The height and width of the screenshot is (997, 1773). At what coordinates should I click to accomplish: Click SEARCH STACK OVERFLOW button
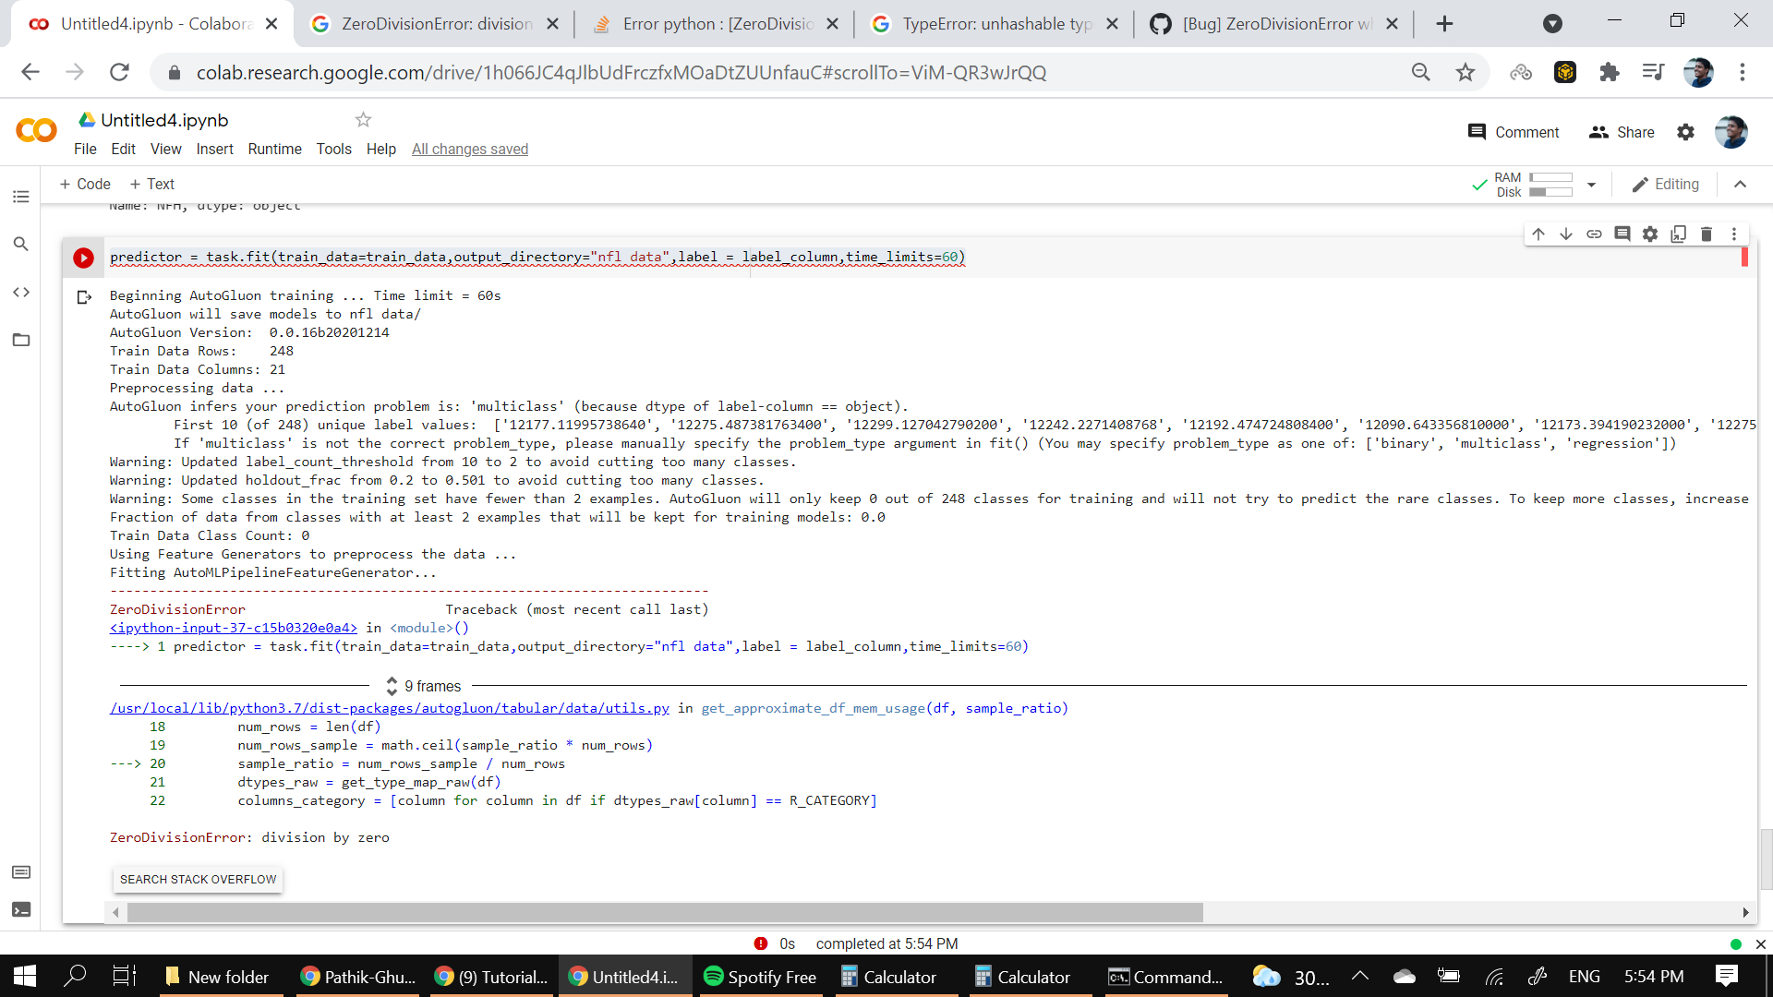(198, 880)
